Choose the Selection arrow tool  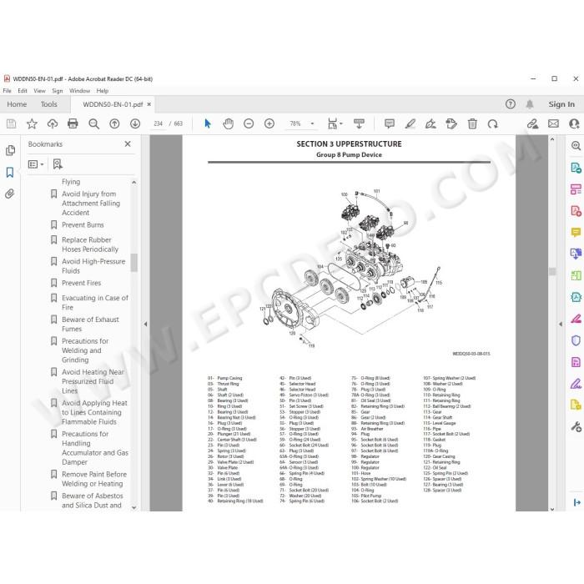(208, 123)
